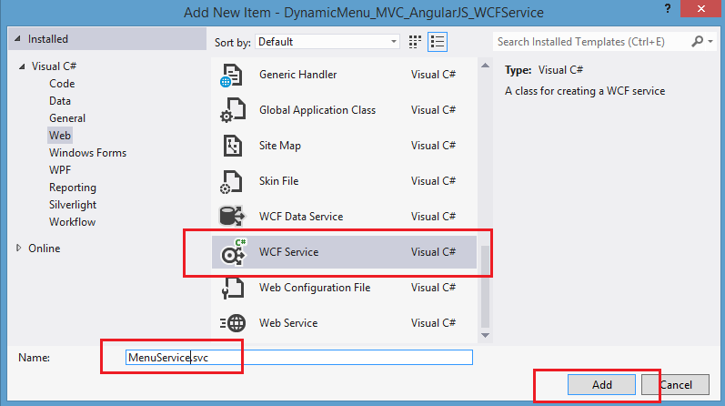Click the Add button
Image resolution: width=725 pixels, height=406 pixels.
(x=602, y=385)
